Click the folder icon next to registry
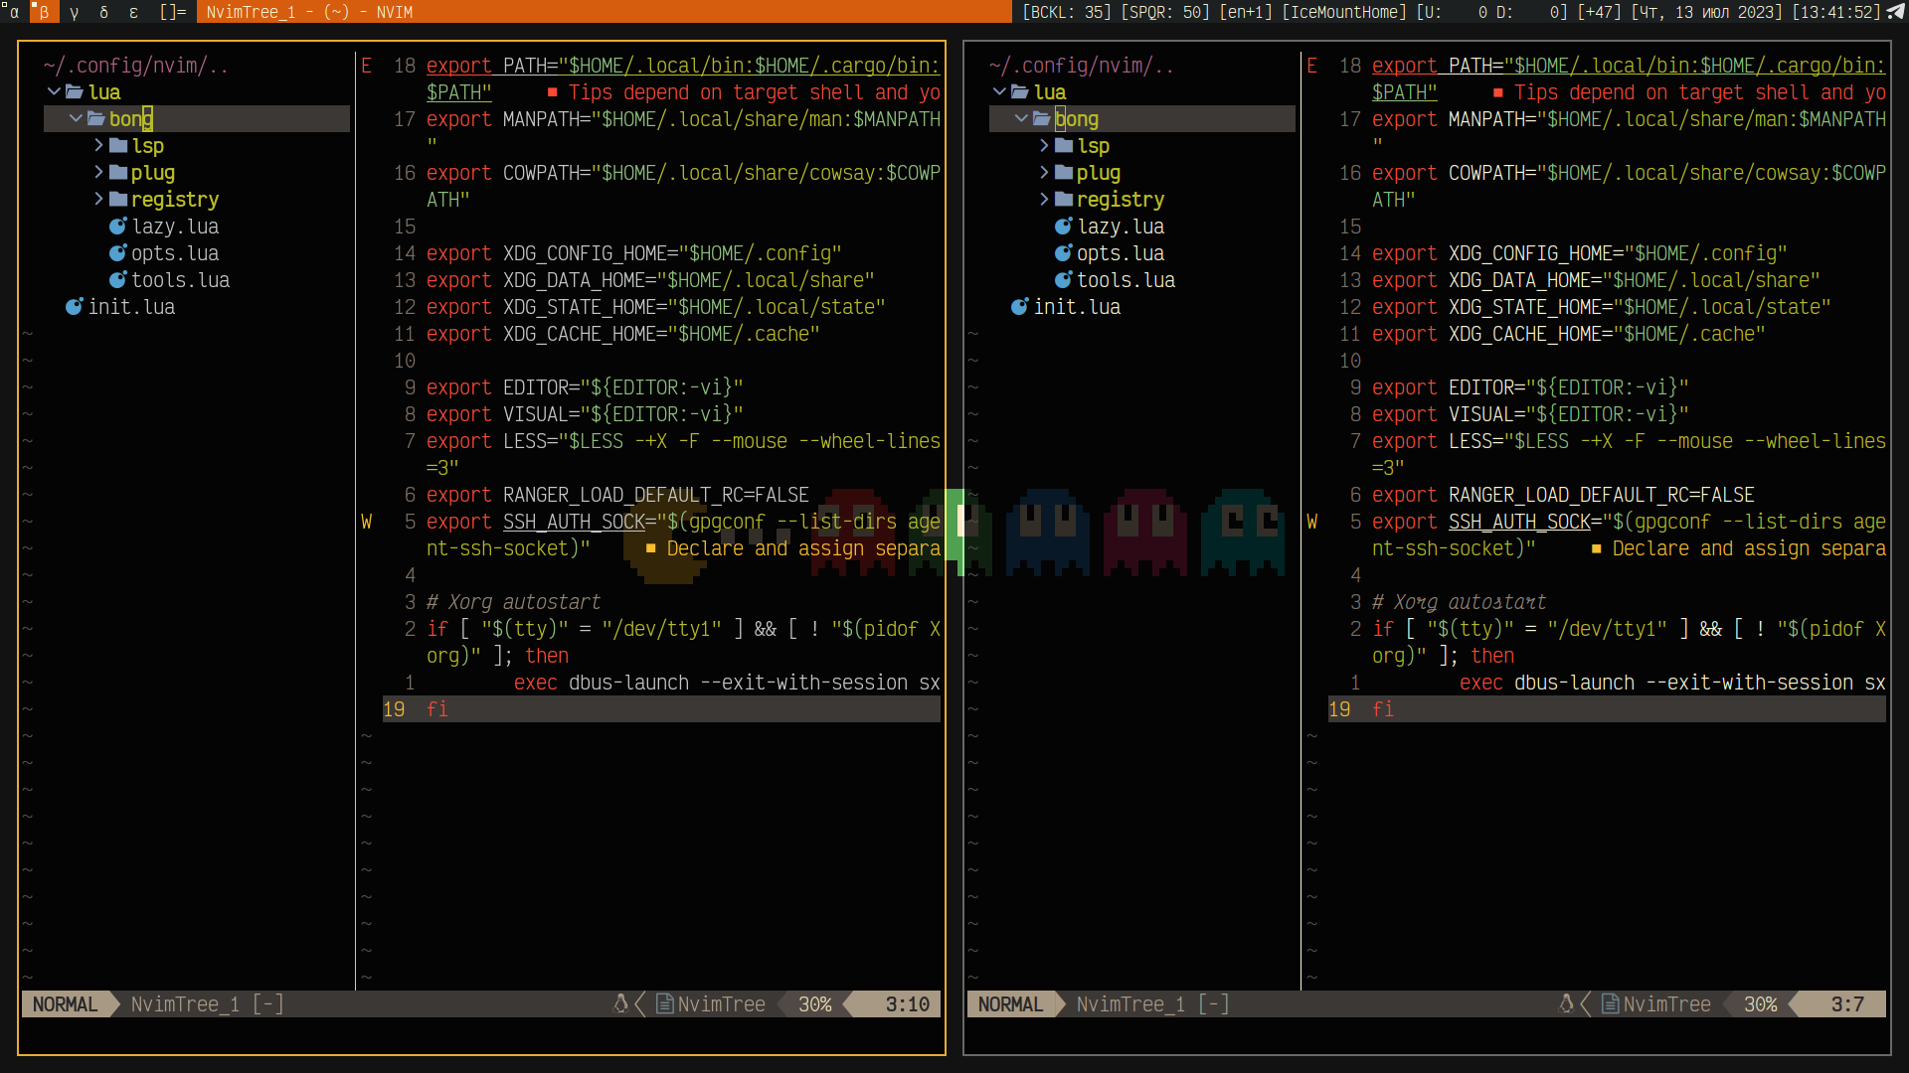 pyautogui.click(x=117, y=199)
